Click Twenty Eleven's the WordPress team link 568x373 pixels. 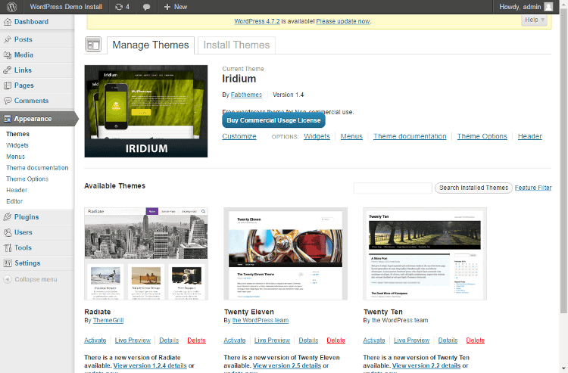click(261, 321)
